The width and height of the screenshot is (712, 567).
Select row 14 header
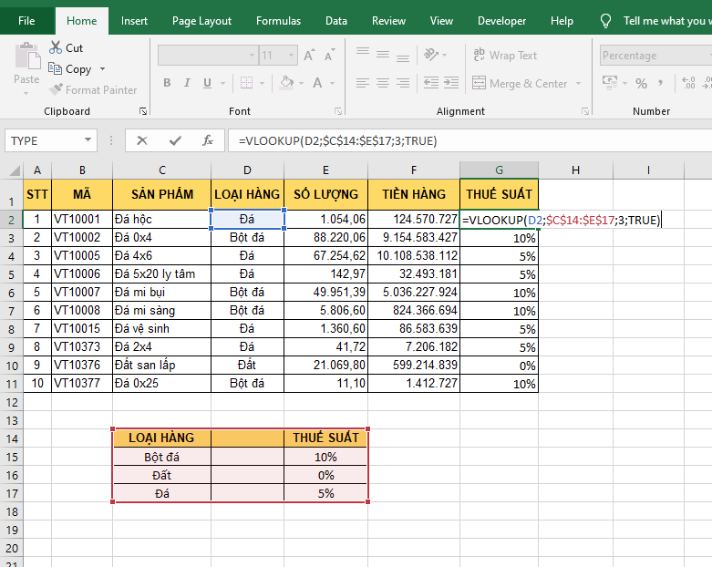click(12, 439)
